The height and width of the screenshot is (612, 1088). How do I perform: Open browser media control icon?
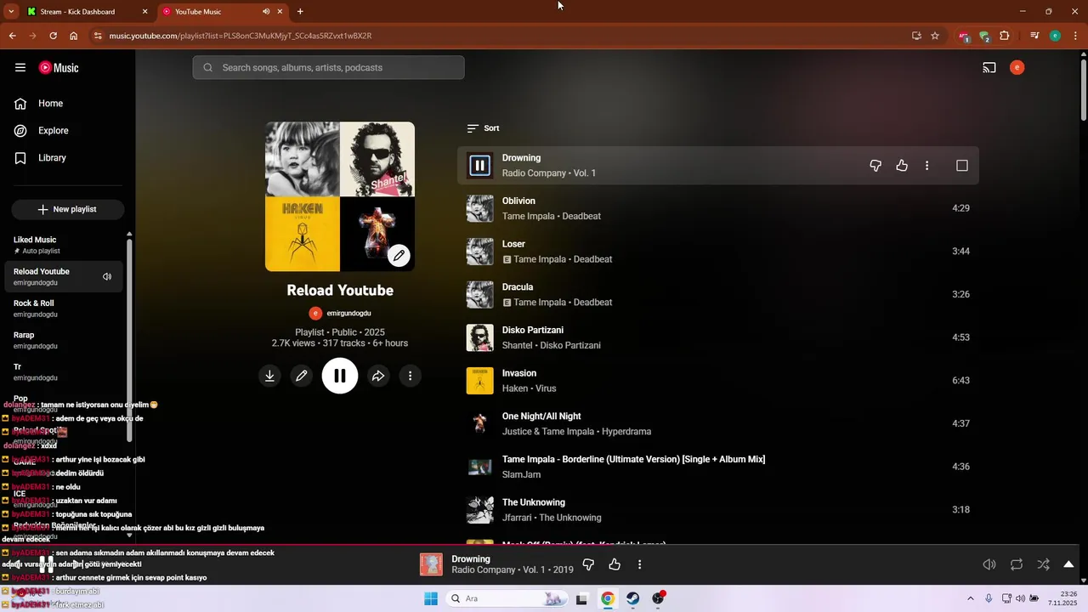(1034, 36)
